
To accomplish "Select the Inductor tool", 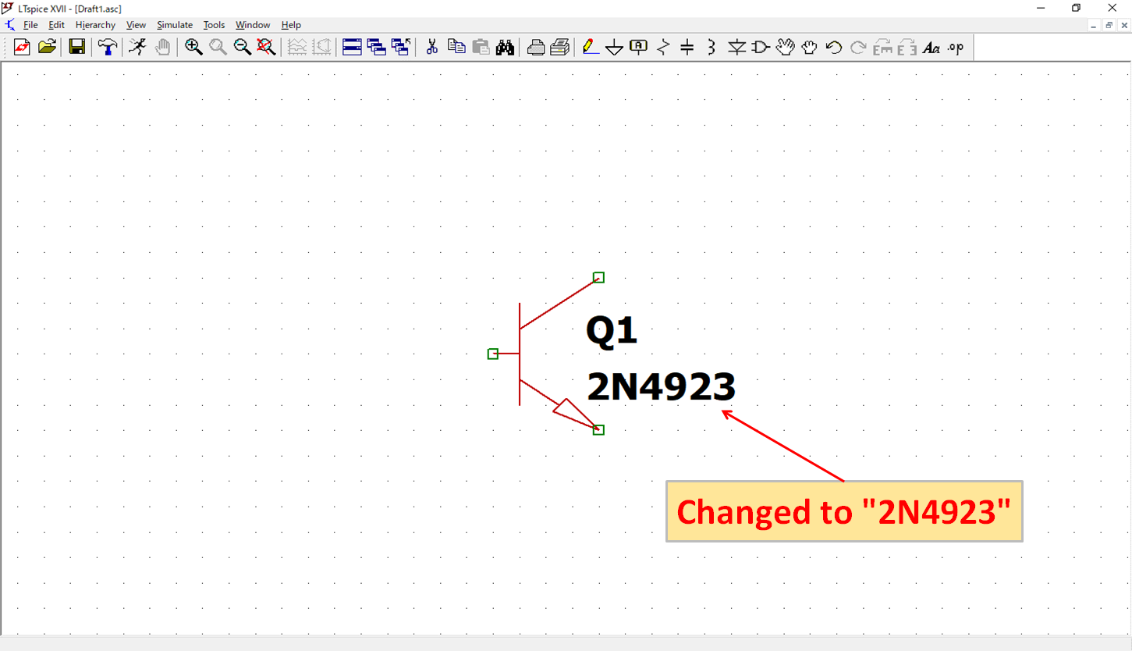I will pyautogui.click(x=711, y=47).
